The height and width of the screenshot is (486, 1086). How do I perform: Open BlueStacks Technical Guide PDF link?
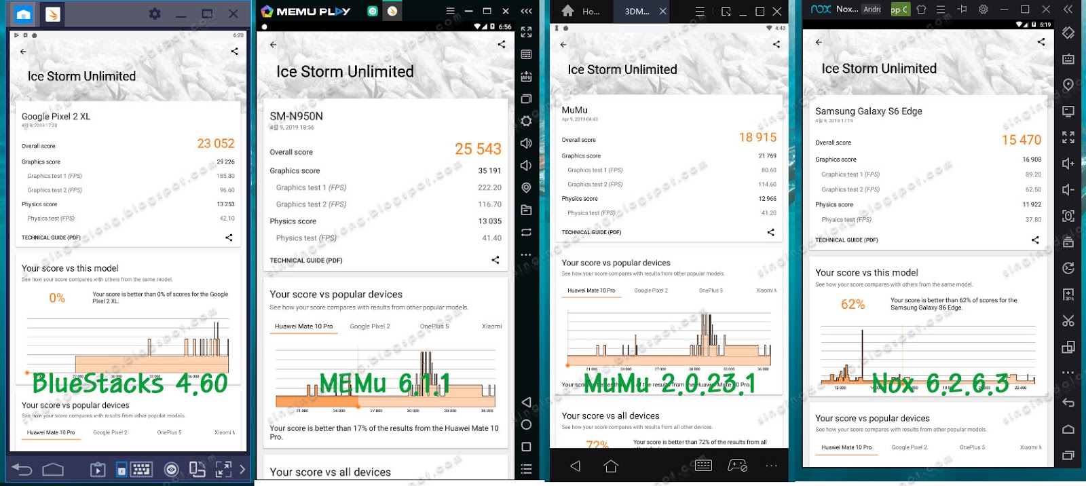click(x=51, y=238)
